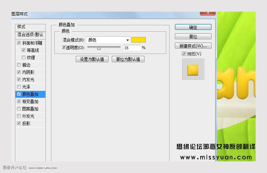This screenshot has width=267, height=173.
Task: Click the 复位 button
Action: point(193,36)
